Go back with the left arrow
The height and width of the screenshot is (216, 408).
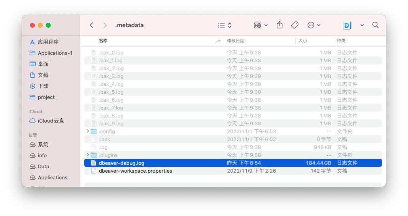pos(91,25)
